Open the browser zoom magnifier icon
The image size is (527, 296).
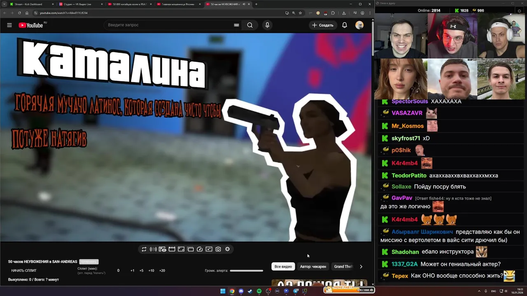(x=294, y=13)
